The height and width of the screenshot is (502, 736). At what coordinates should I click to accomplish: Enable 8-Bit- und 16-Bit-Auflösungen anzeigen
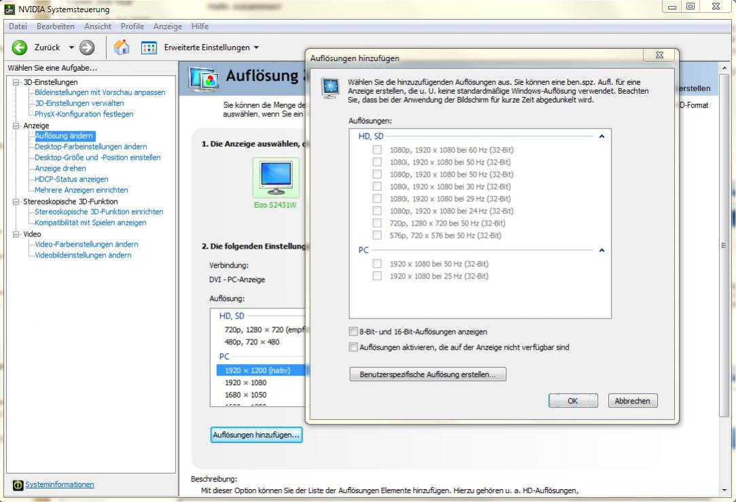(353, 331)
